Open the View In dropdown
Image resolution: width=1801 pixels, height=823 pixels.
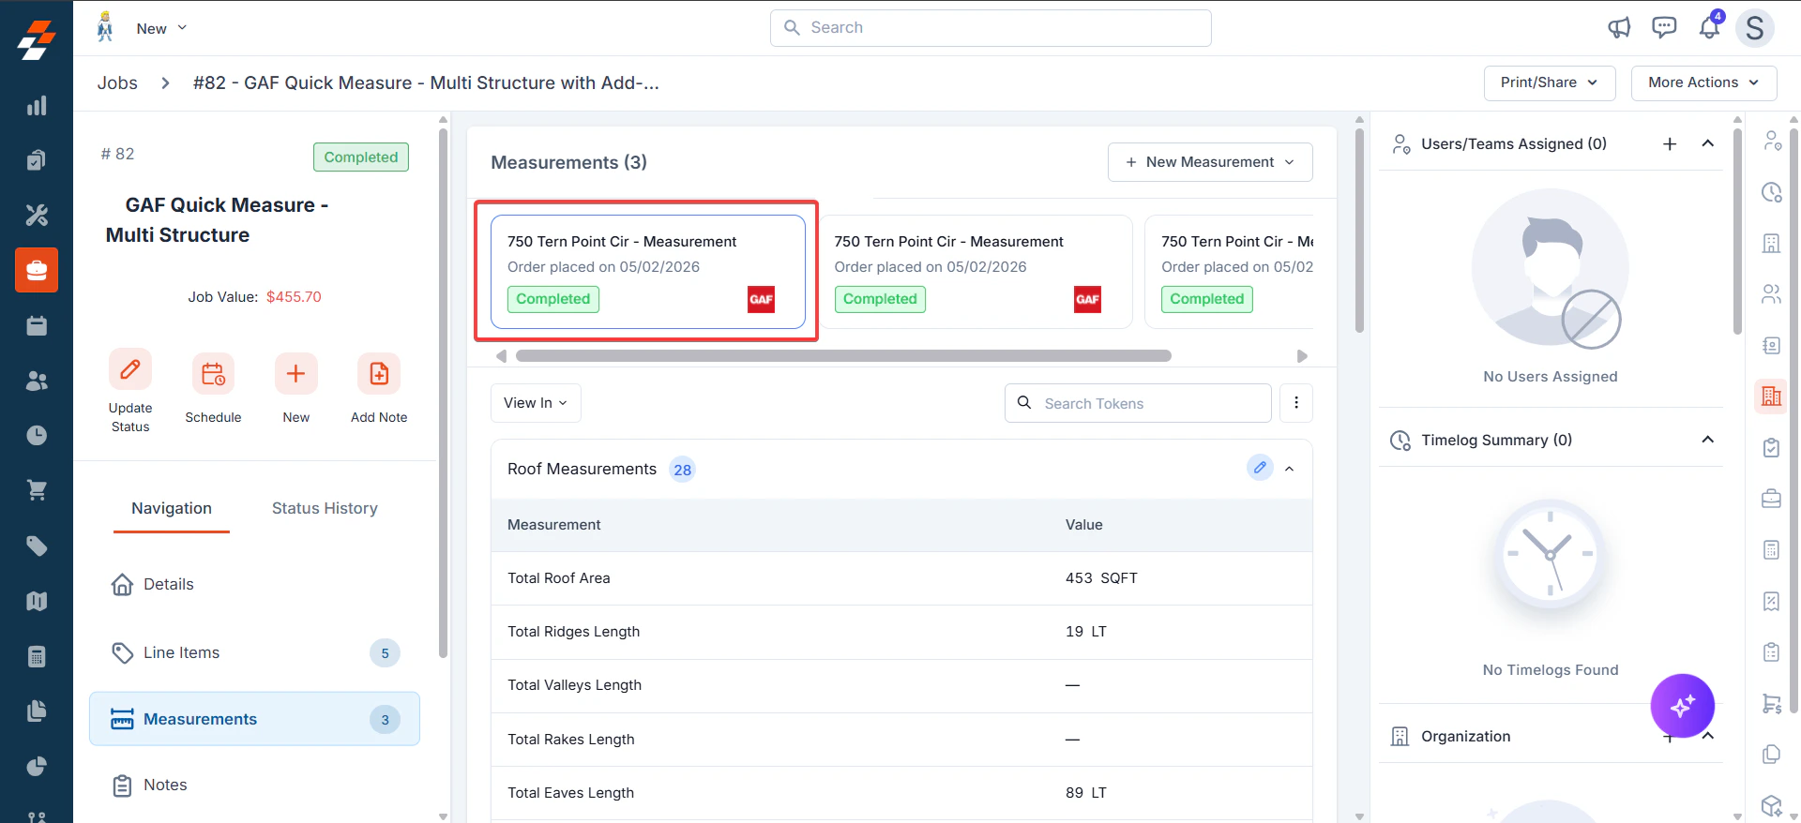click(x=536, y=403)
